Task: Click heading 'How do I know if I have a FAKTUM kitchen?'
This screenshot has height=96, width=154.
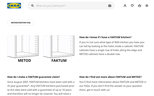Action: coord(105,37)
